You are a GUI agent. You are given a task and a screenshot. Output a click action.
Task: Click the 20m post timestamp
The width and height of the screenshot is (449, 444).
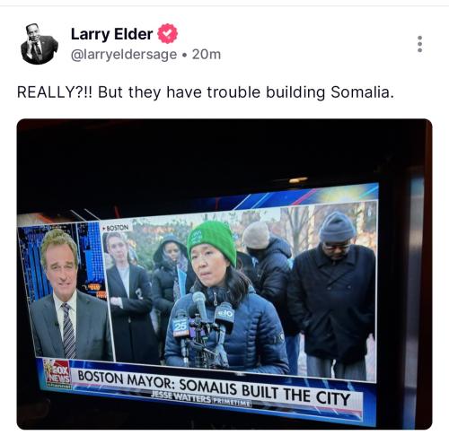pos(207,55)
